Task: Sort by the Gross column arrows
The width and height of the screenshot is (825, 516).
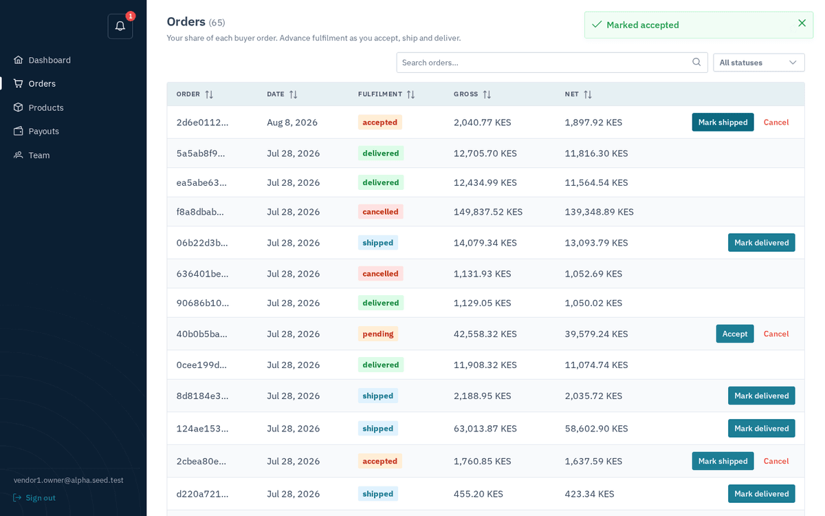Action: 487,94
